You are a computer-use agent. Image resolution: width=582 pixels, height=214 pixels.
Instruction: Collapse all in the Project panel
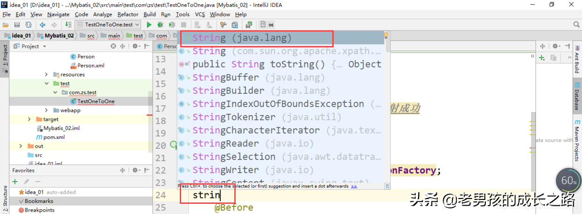pos(123,46)
